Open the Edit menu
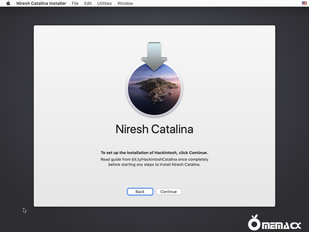Screen dimensions: 309x232 88,3
